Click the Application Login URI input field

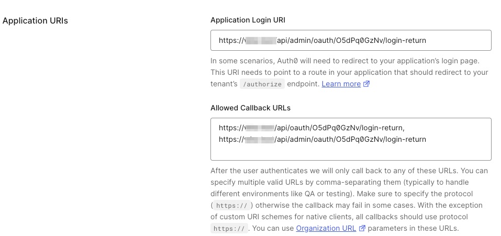point(350,40)
